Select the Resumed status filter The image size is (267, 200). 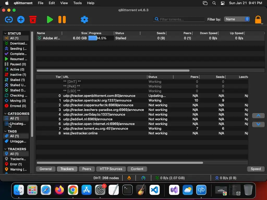(x=16, y=59)
